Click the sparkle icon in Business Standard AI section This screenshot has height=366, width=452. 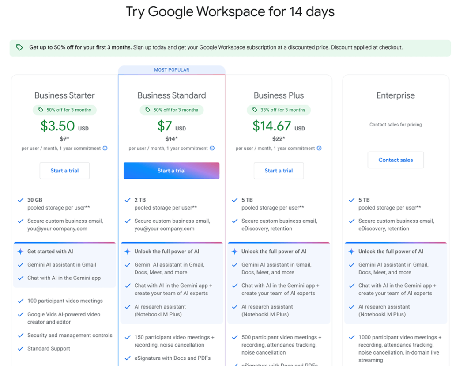point(127,252)
